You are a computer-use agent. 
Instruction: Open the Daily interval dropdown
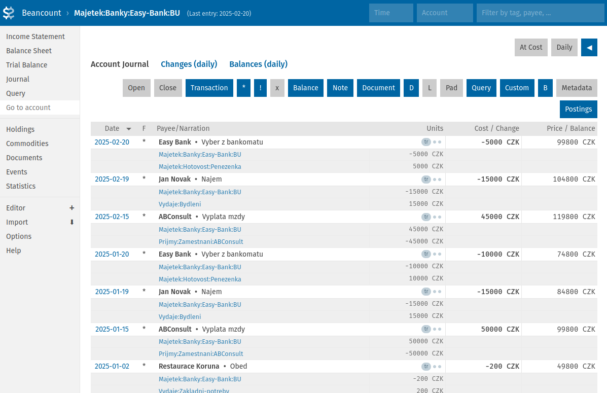[x=564, y=47]
